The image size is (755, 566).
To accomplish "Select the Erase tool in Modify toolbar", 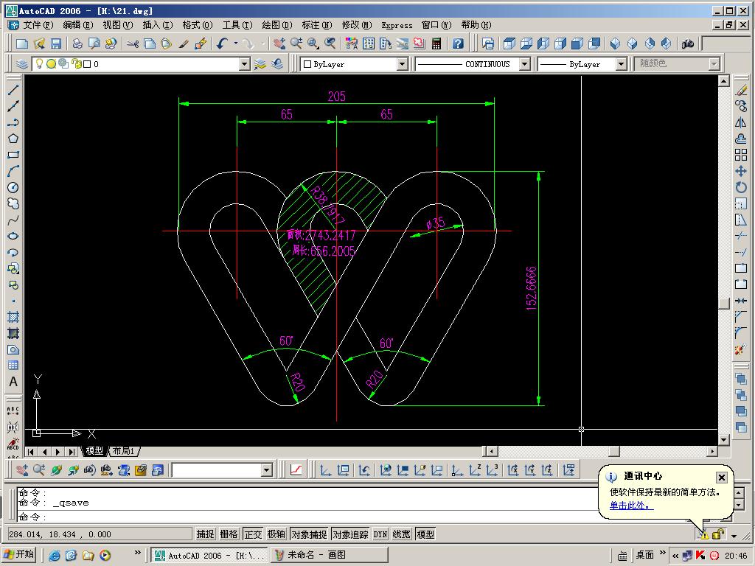I will (741, 90).
